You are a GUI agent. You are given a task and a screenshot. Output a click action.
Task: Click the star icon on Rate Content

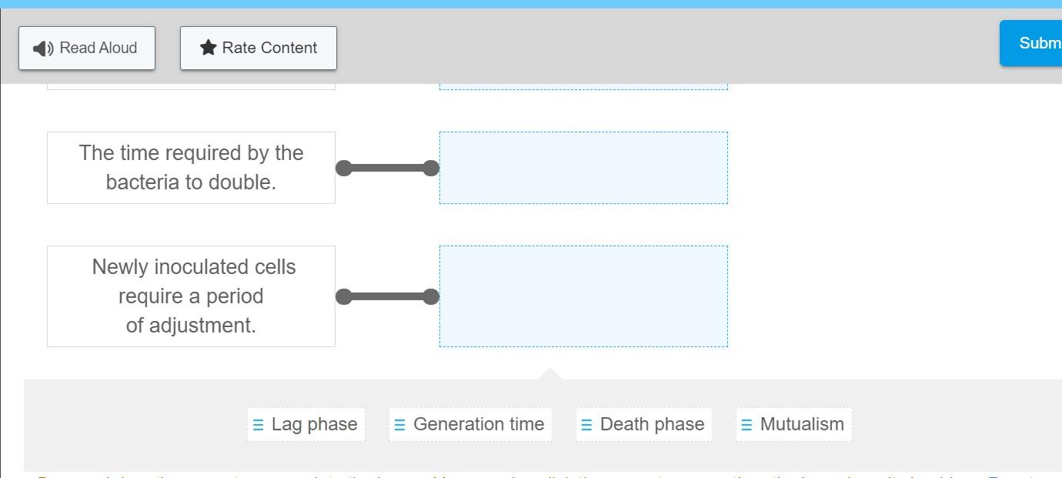point(206,47)
